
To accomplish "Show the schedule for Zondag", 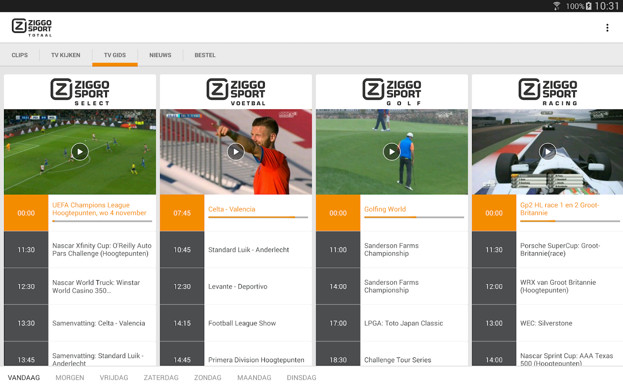I will tap(208, 378).
